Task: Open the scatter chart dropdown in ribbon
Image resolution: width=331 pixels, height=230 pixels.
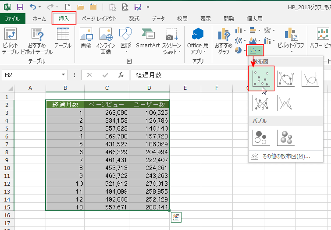Action: pos(254,50)
